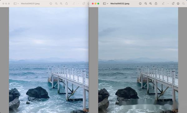Click the pier photo in WechatIMG32.jpeg window
The image size is (187, 113).
(x=138, y=60)
